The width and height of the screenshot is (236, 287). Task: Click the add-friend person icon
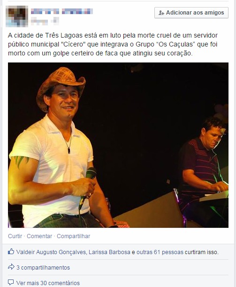click(x=161, y=13)
